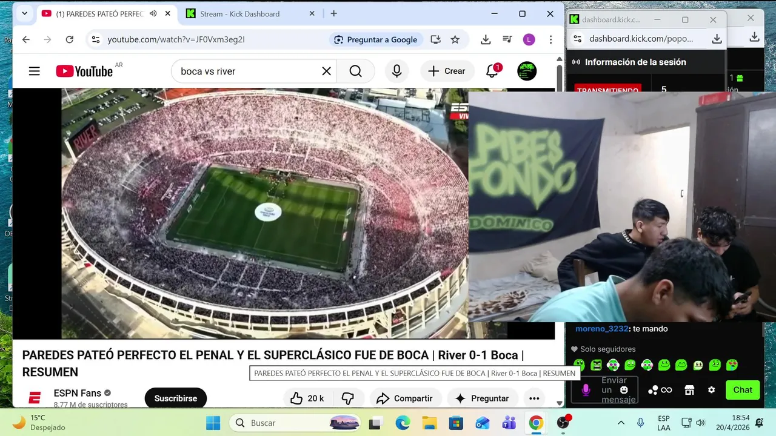Image resolution: width=776 pixels, height=436 pixels.
Task: Click the youtube.com address bar URL
Action: (176, 39)
